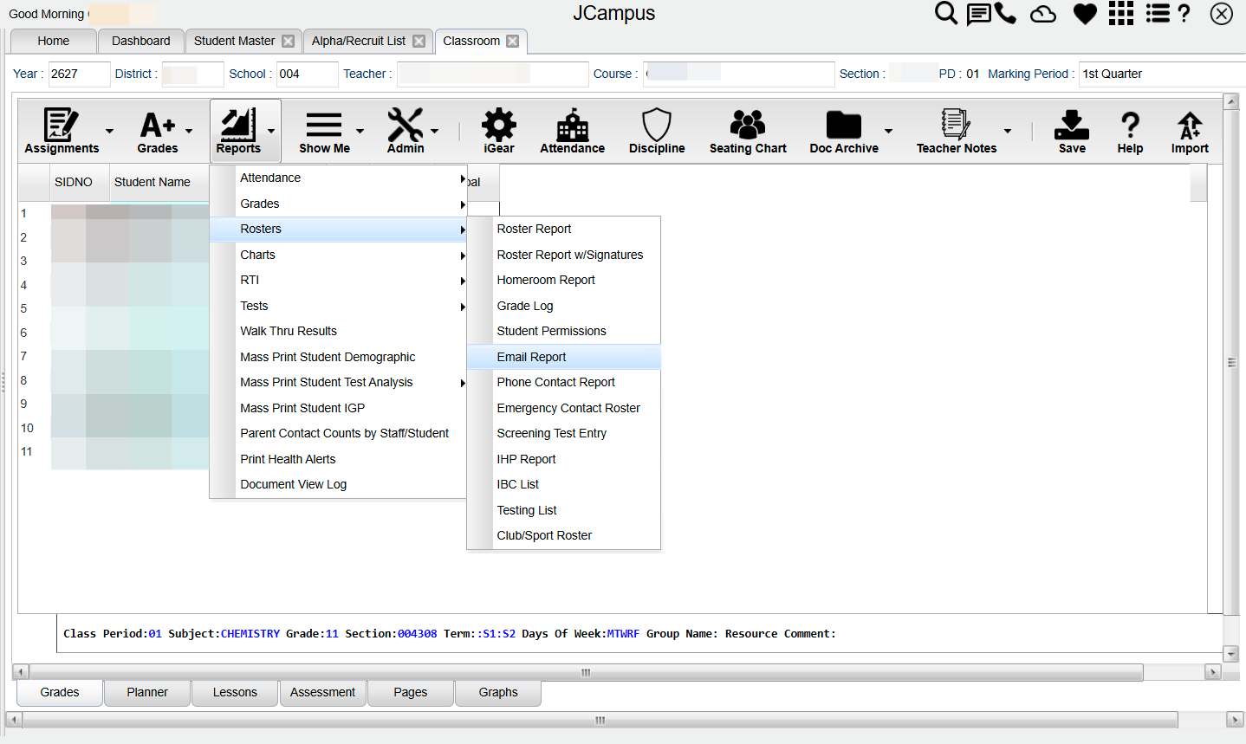
Task: Open the Attendance school building icon
Action: click(572, 125)
